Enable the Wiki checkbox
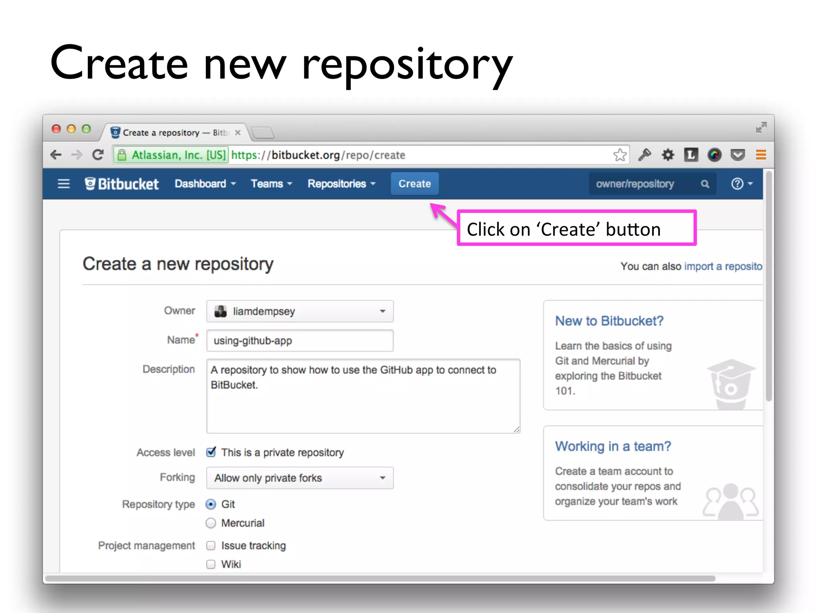The image size is (817, 613). tap(211, 564)
